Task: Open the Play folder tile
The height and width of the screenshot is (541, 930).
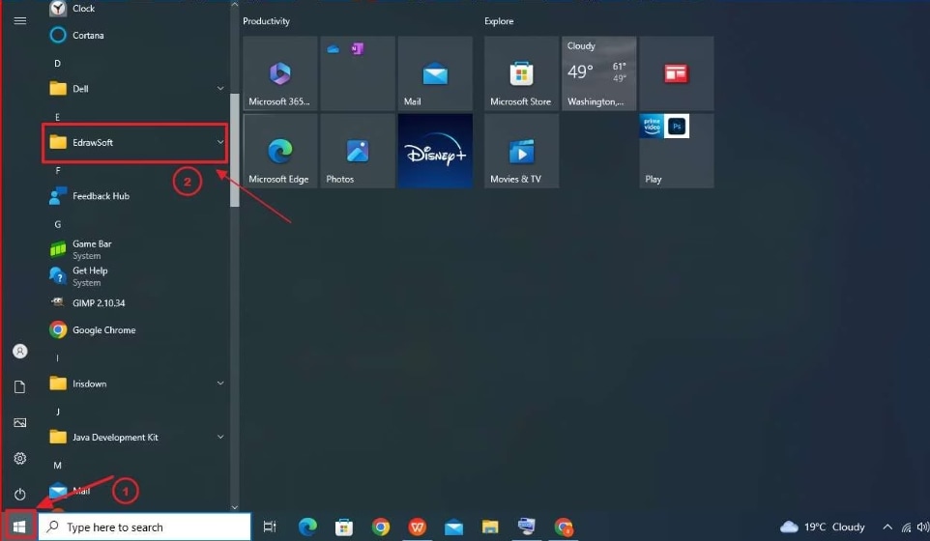Action: [677, 151]
